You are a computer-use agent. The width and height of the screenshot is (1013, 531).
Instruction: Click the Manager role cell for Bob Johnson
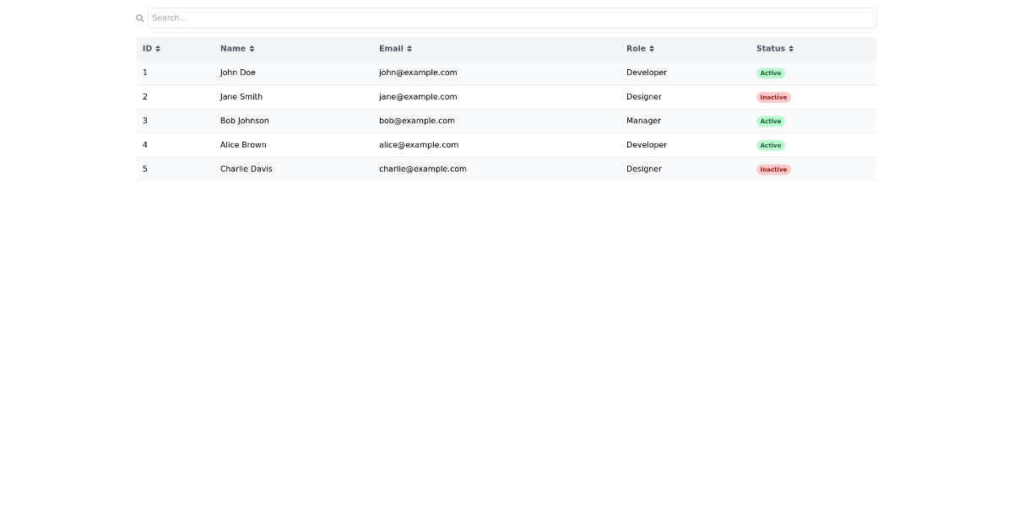click(x=643, y=121)
